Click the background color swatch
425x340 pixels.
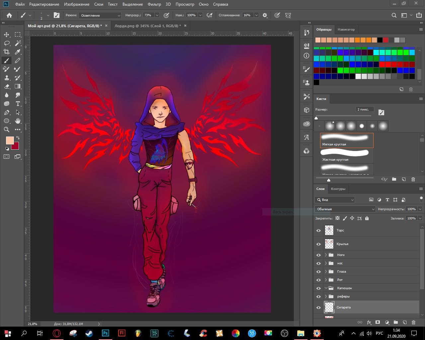tap(16, 147)
